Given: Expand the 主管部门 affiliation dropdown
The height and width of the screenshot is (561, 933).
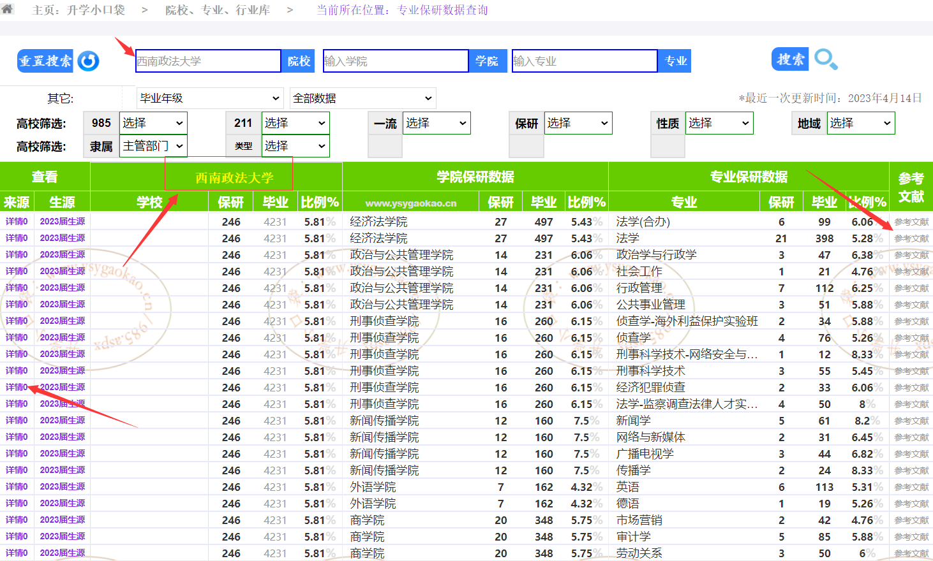Looking at the screenshot, I should tap(153, 146).
